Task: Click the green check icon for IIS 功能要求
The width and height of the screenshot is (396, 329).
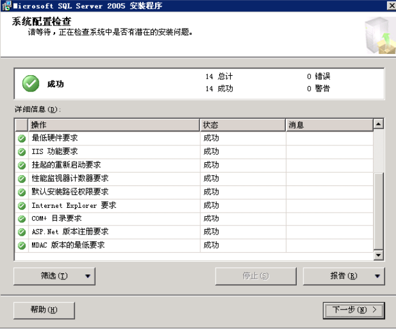Action: pos(22,152)
